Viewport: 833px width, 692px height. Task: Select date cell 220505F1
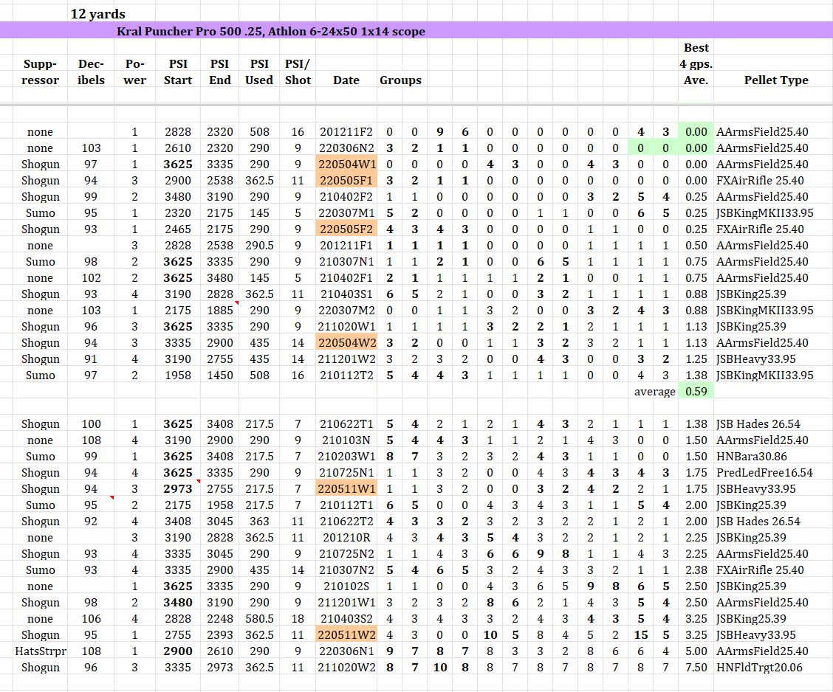pyautogui.click(x=346, y=181)
